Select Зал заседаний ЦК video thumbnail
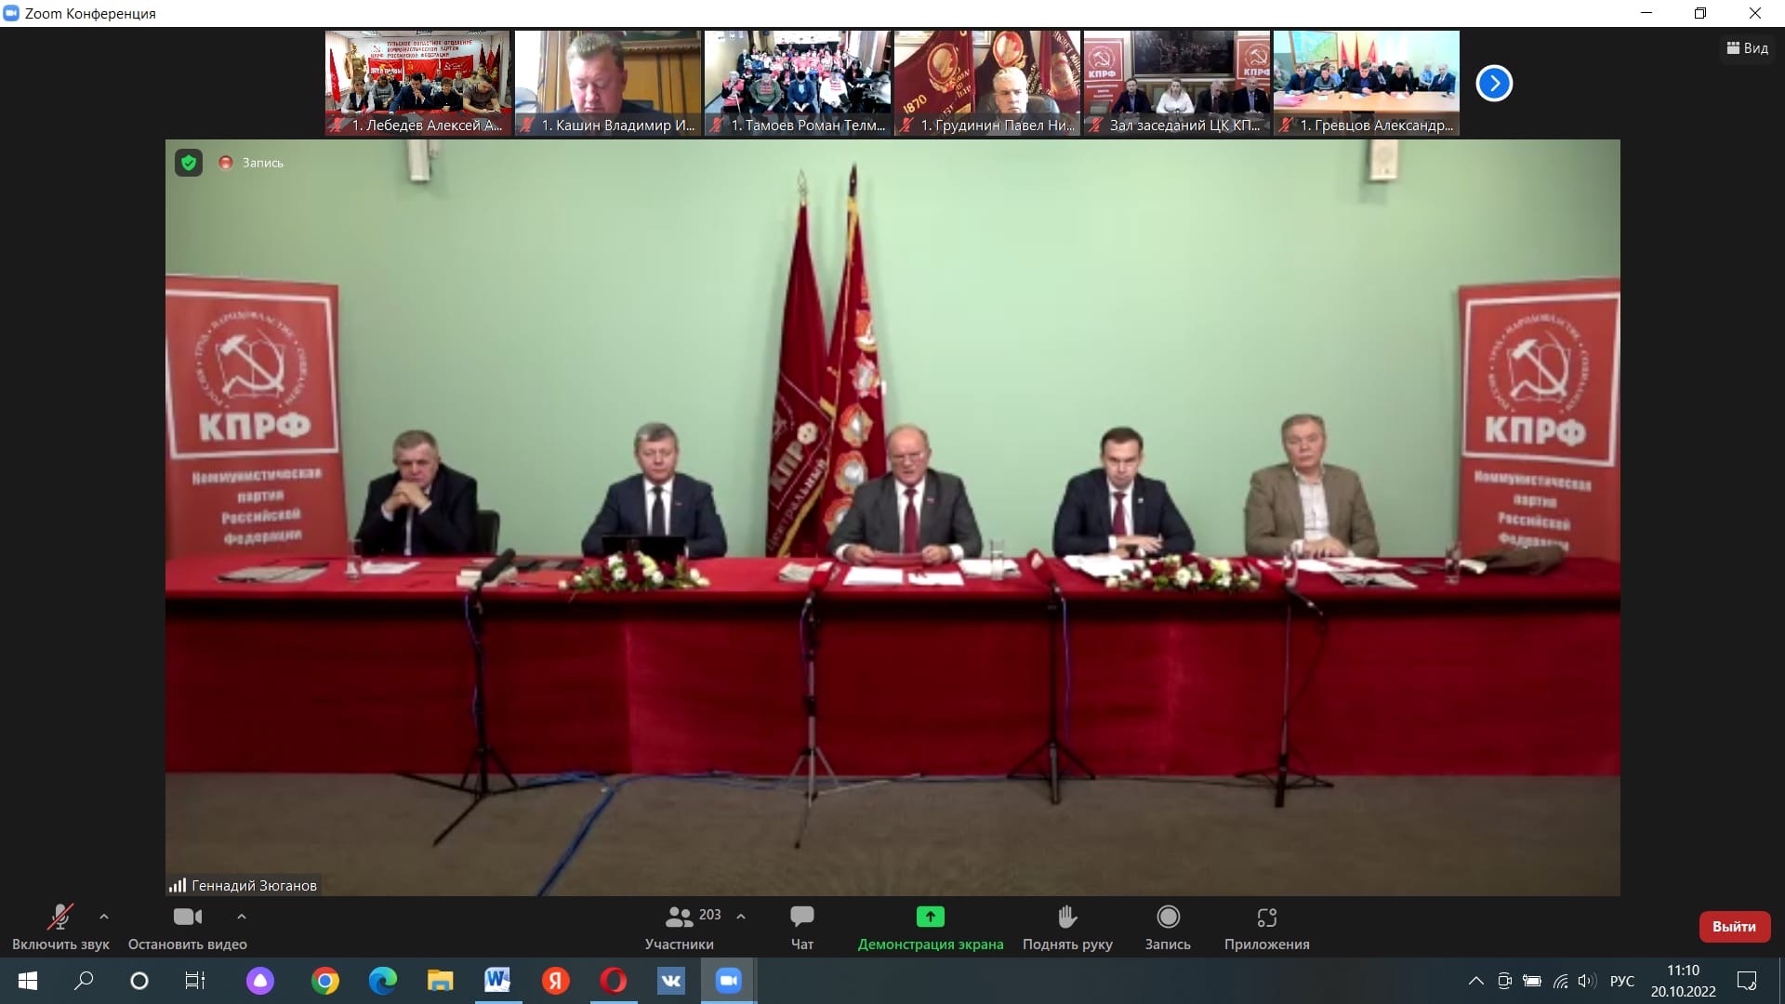 tap(1177, 83)
